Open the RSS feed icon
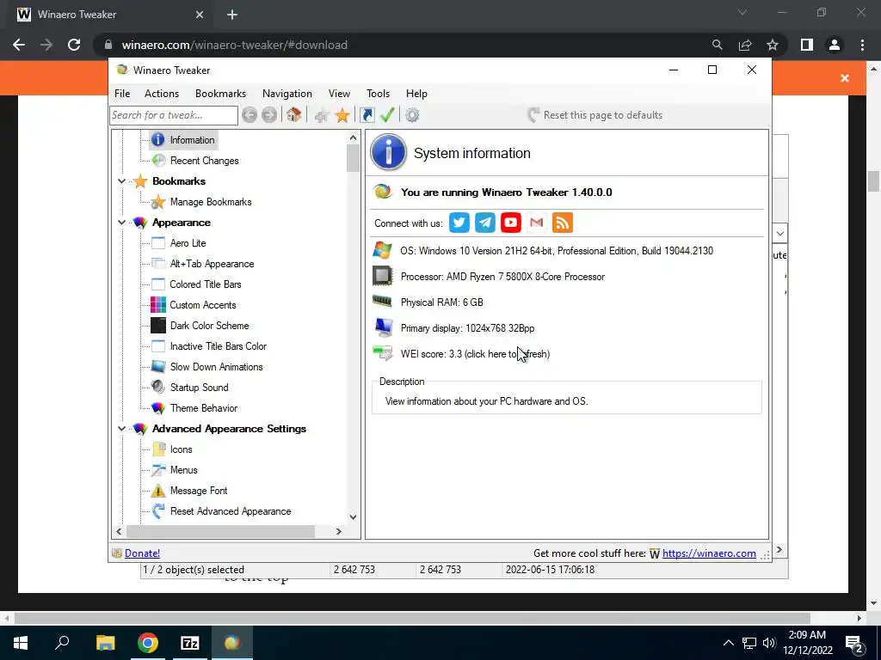This screenshot has height=660, width=881. (x=563, y=223)
